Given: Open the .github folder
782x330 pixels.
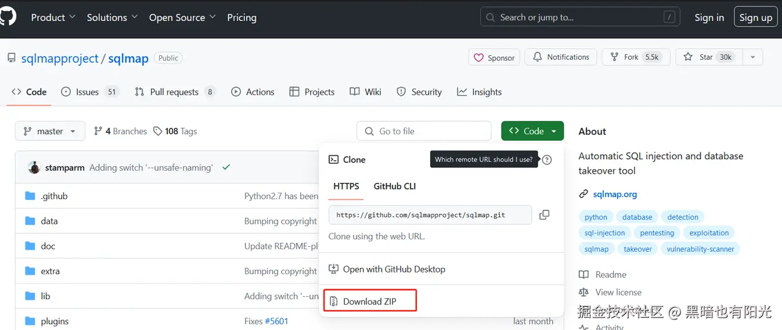Looking at the screenshot, I should [54, 196].
